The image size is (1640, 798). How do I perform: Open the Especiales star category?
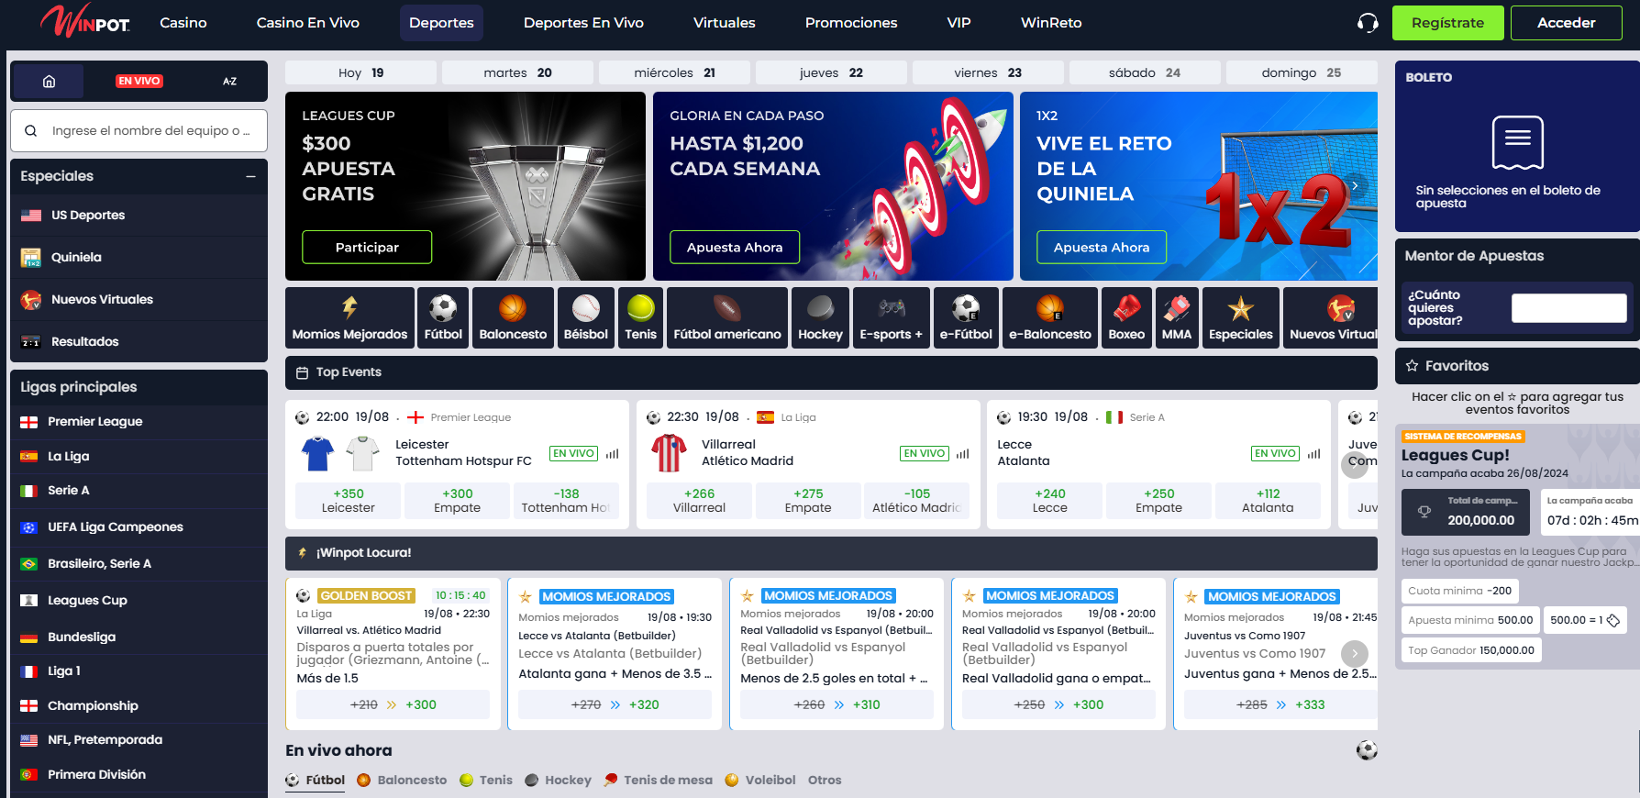(x=1241, y=317)
